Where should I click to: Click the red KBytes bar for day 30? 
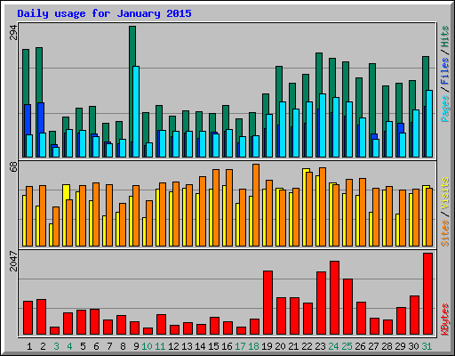coord(414,315)
